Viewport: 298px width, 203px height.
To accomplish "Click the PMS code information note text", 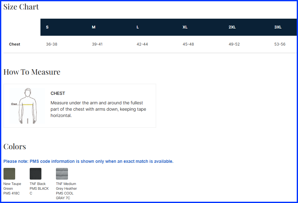I will pyautogui.click(x=88, y=161).
